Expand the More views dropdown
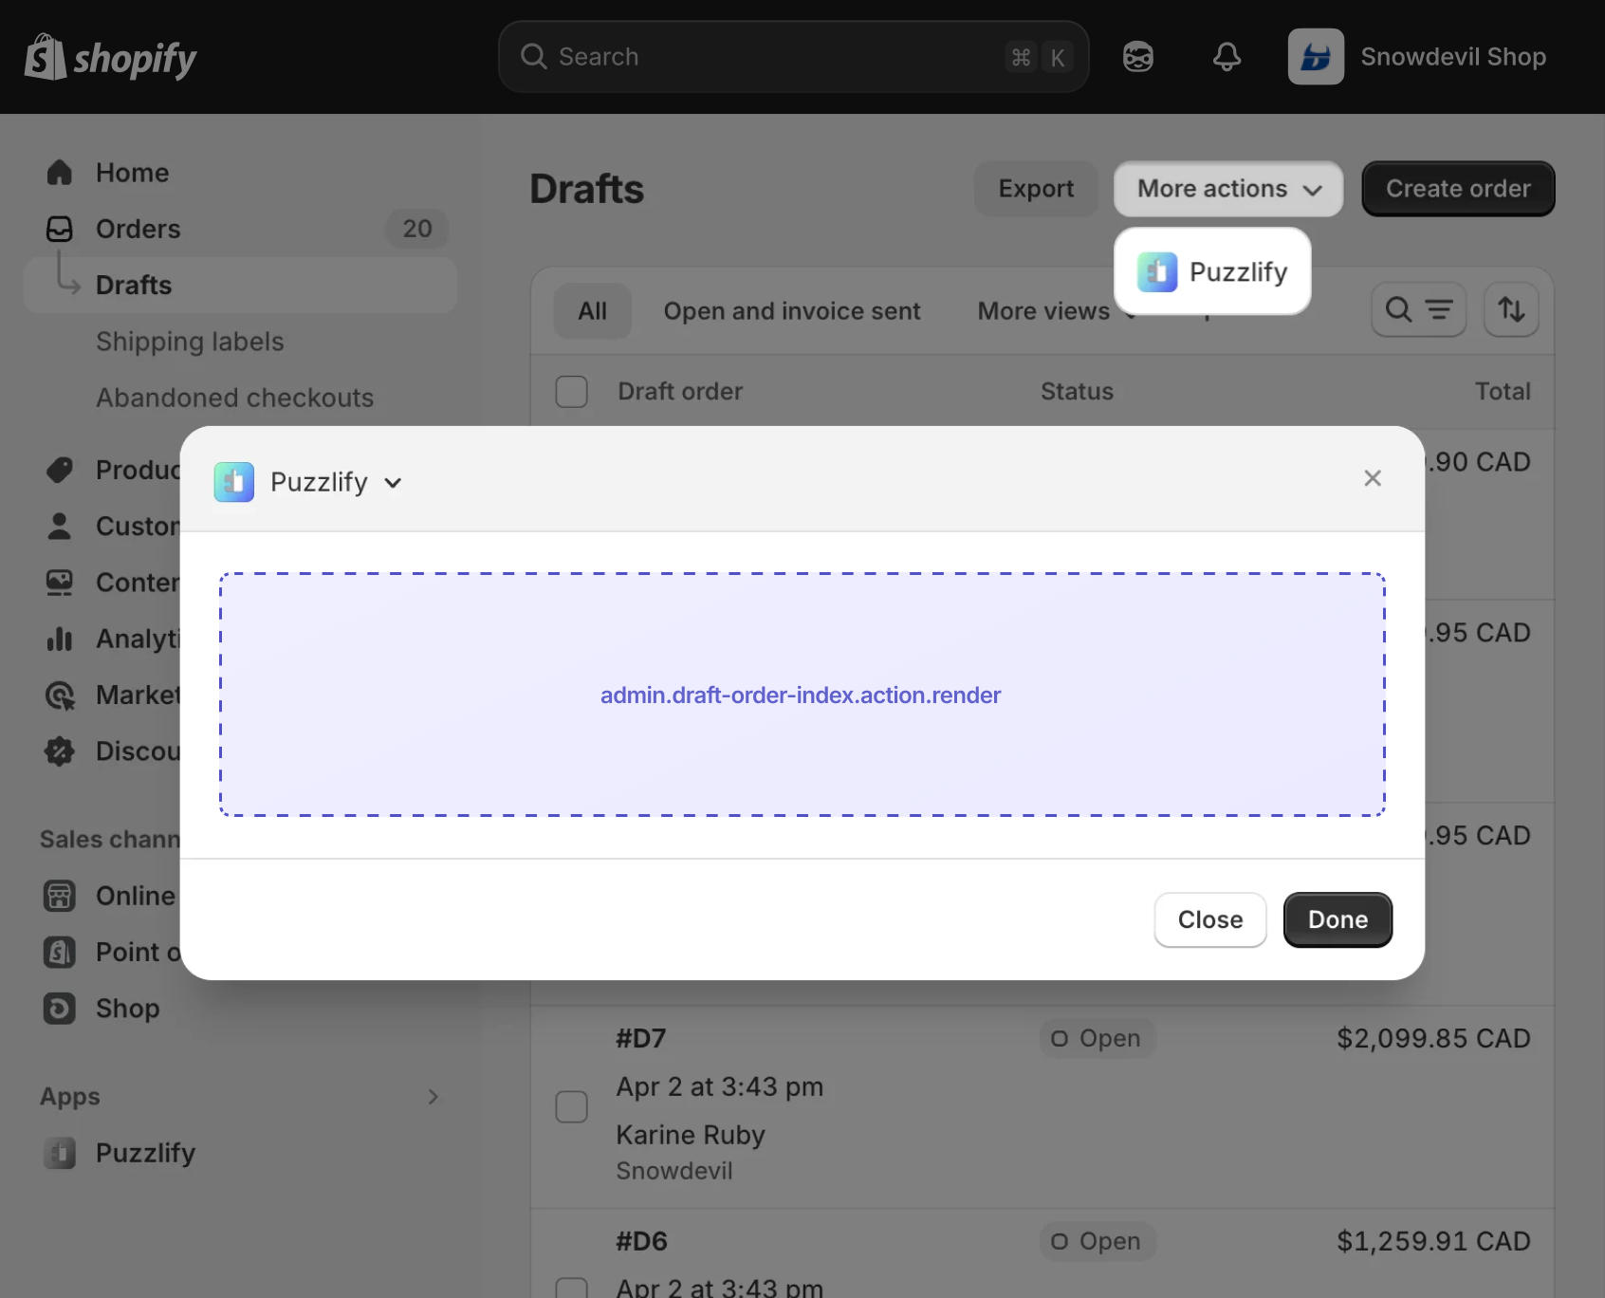This screenshot has width=1605, height=1298. tap(1057, 311)
